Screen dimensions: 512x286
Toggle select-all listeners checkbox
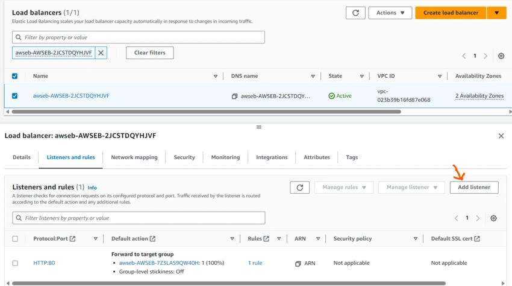click(15, 238)
